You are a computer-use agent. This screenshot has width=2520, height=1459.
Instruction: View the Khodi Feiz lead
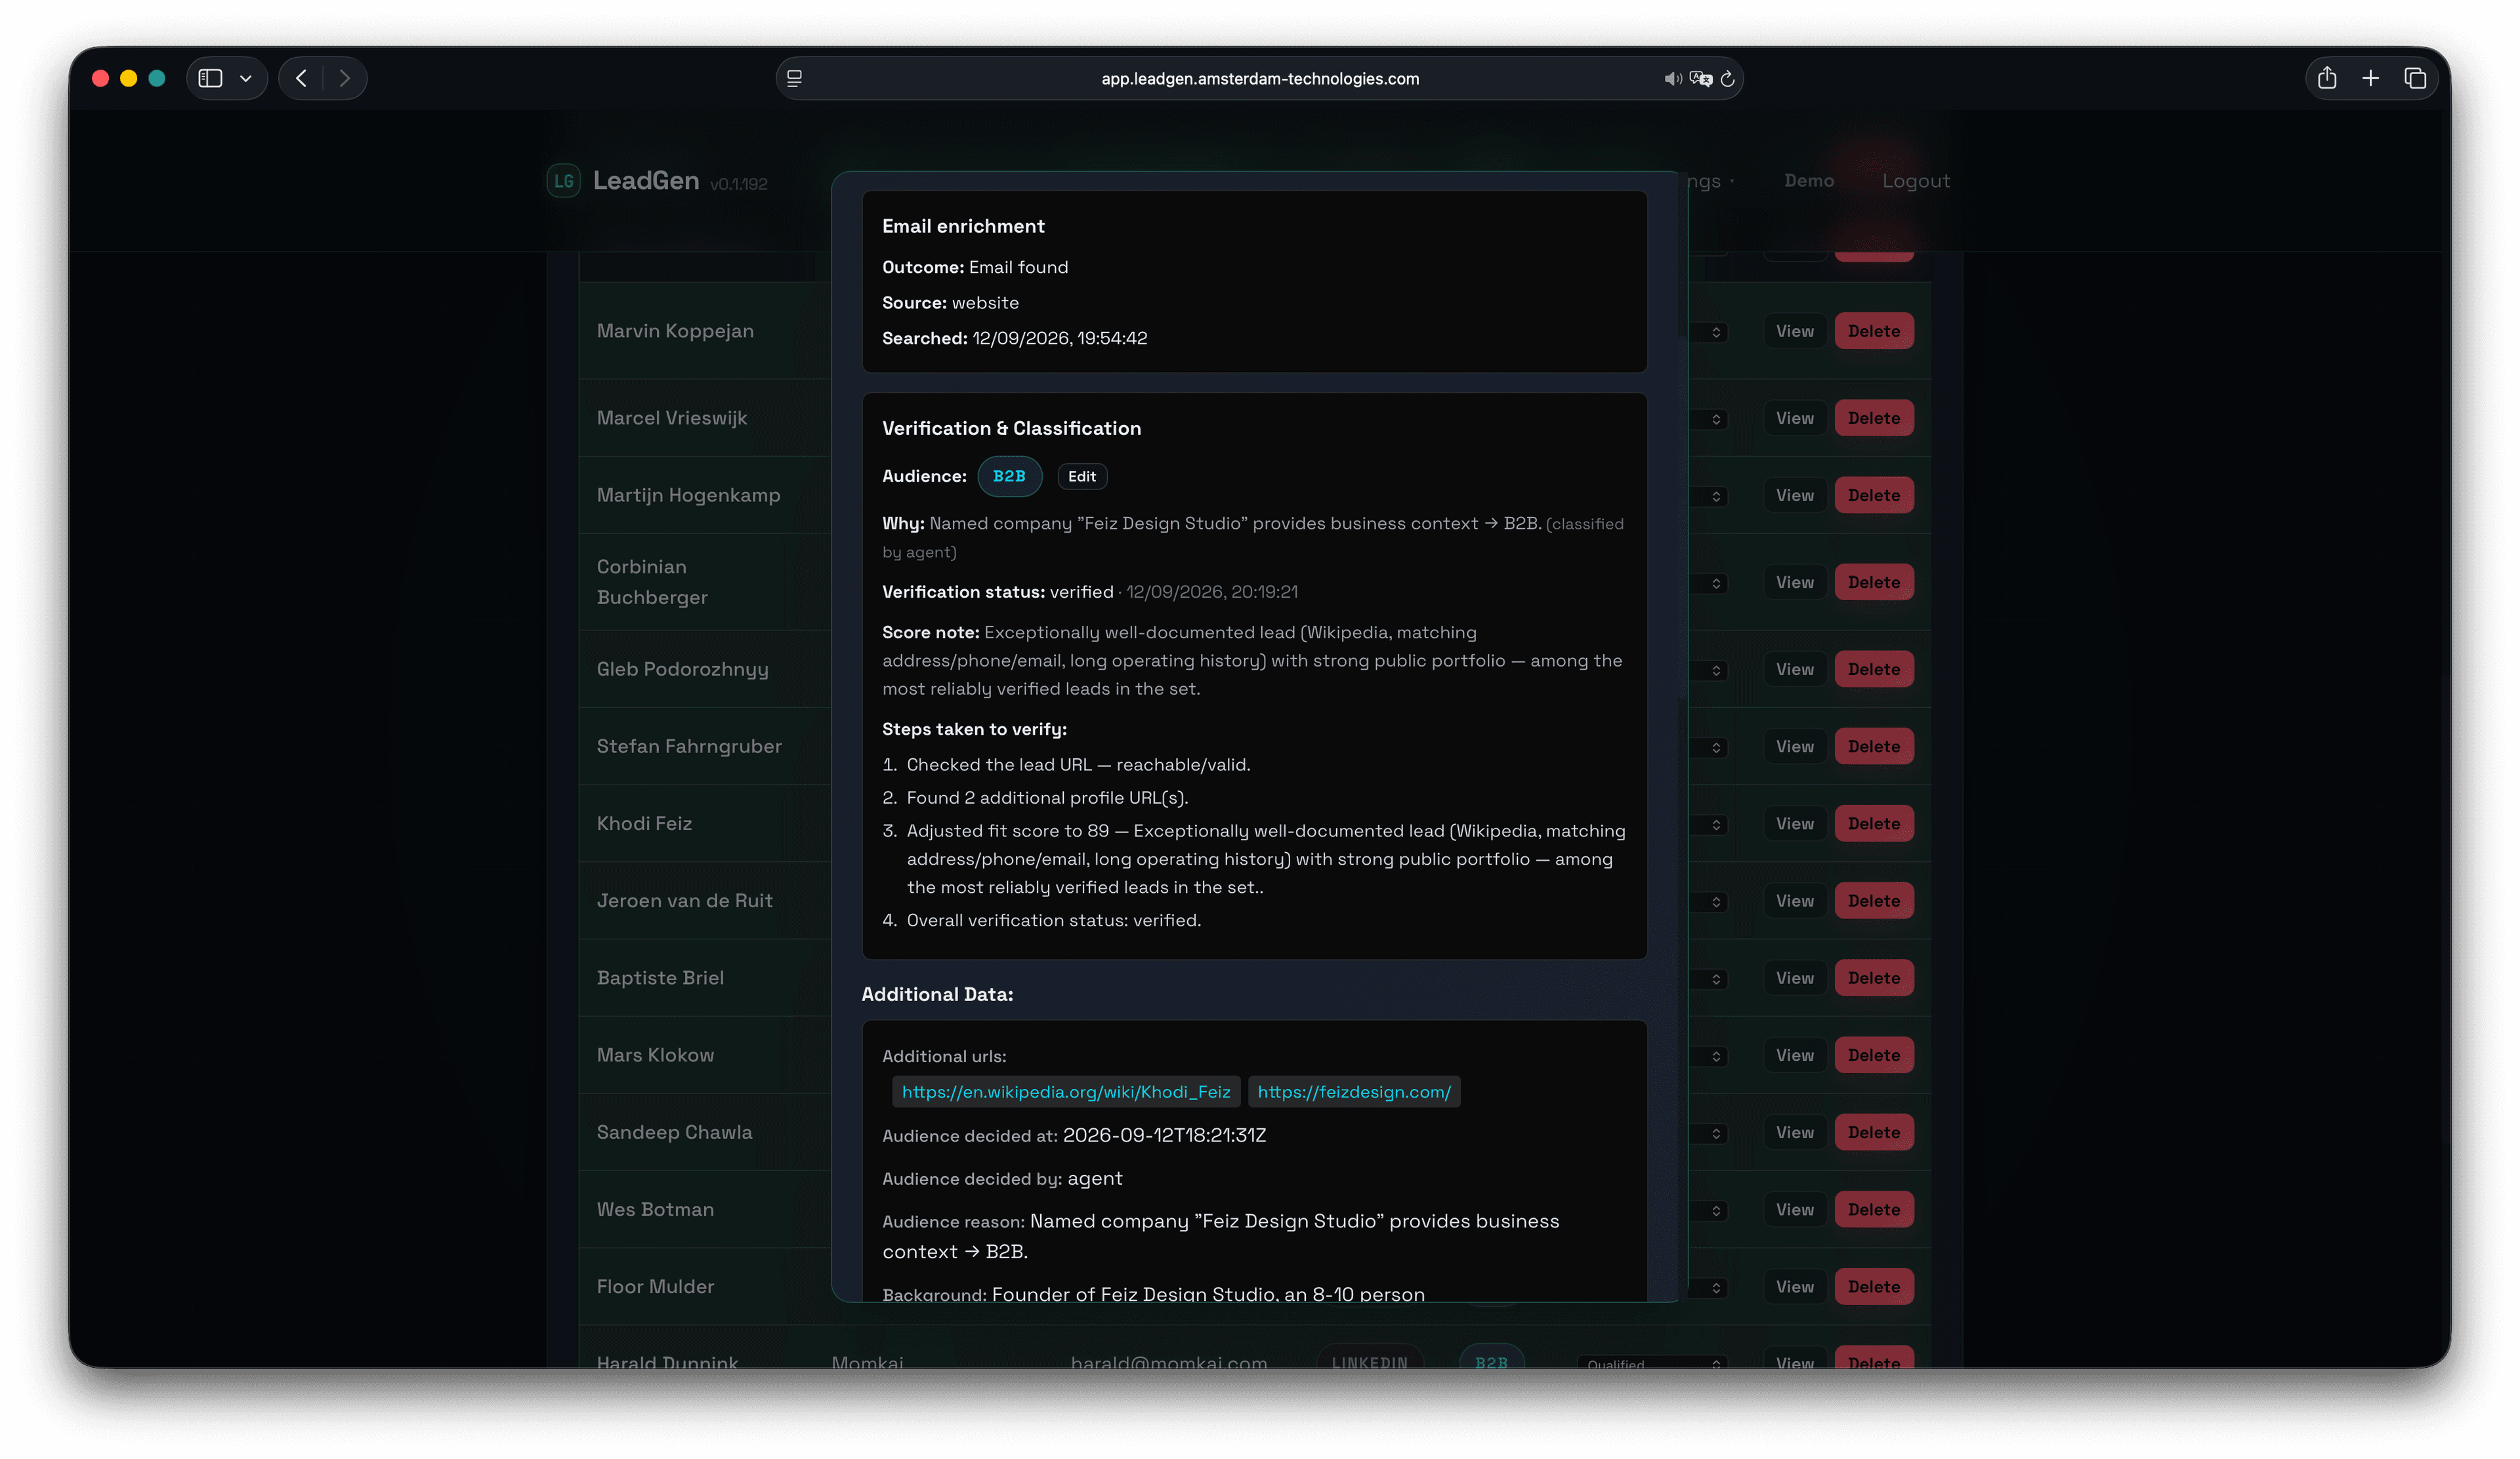pos(1795,825)
